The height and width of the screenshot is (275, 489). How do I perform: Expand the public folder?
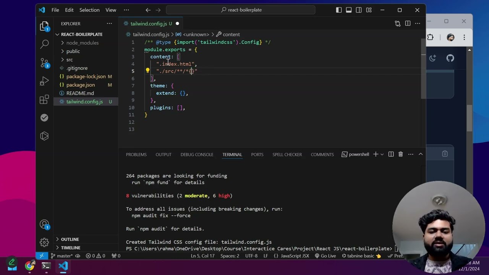click(73, 51)
